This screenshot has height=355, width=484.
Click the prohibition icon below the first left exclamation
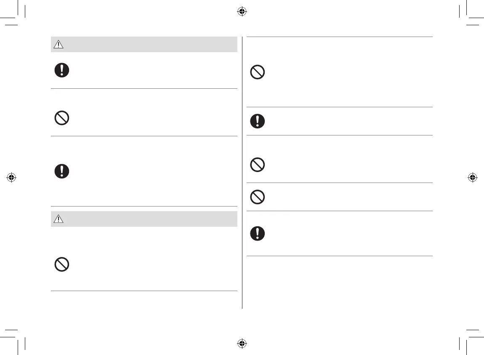tap(62, 118)
